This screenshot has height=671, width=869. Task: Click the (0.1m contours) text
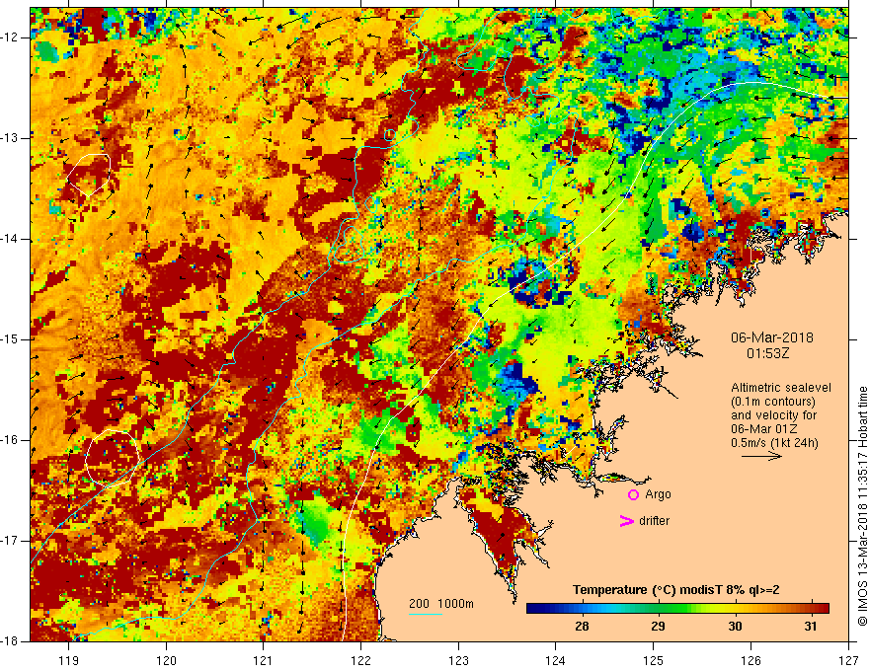[x=773, y=402]
